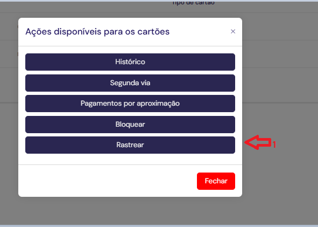Image resolution: width=318 pixels, height=227 pixels.
Task: Click the red number 1 label
Action: click(x=274, y=145)
